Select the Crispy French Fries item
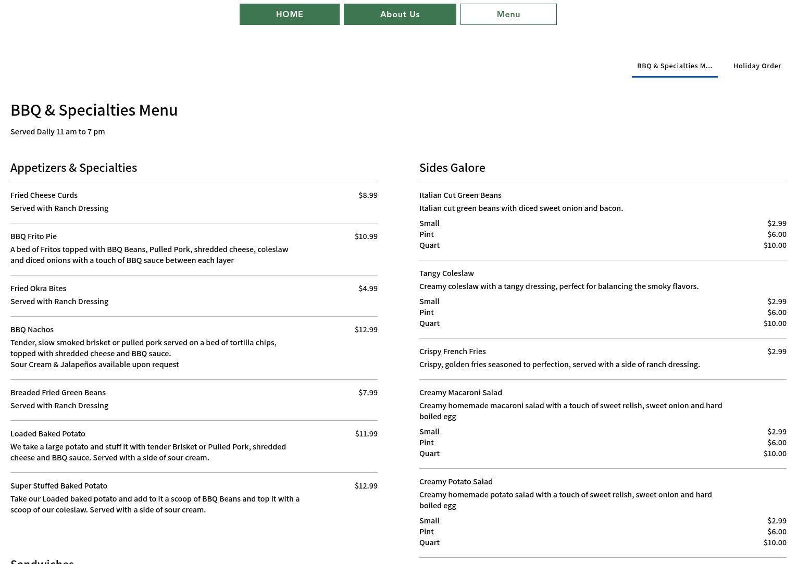 (x=452, y=351)
